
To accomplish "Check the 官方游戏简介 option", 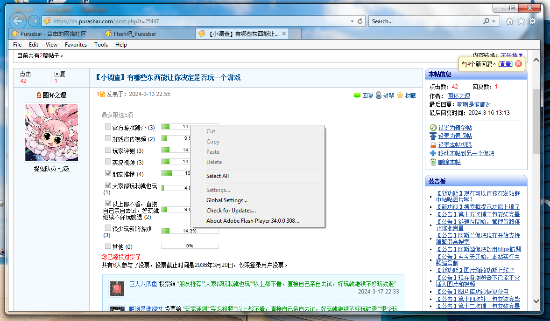I will click(108, 126).
